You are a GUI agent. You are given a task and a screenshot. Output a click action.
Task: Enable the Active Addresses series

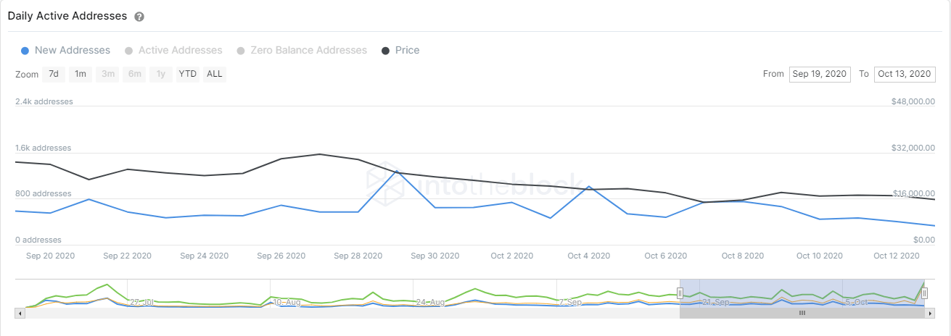[x=173, y=51]
